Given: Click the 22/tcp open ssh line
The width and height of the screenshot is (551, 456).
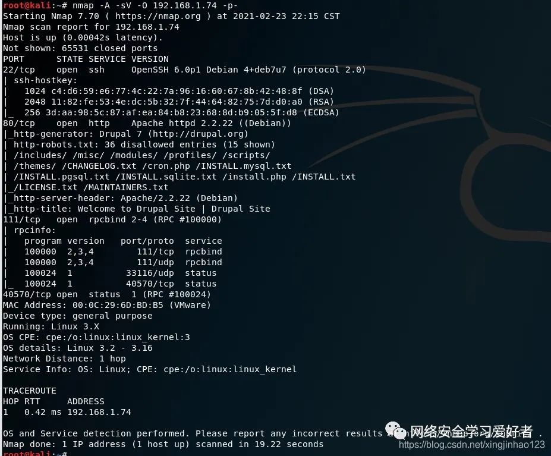Looking at the screenshot, I should click(x=184, y=70).
